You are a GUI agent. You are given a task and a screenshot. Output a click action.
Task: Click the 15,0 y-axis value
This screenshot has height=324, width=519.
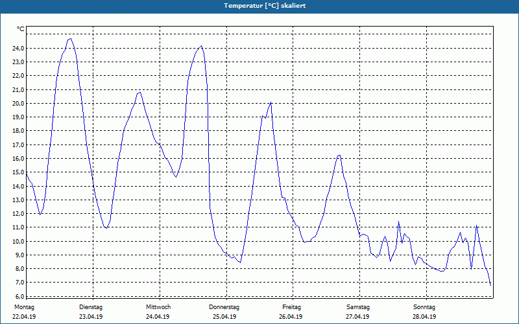coord(18,172)
